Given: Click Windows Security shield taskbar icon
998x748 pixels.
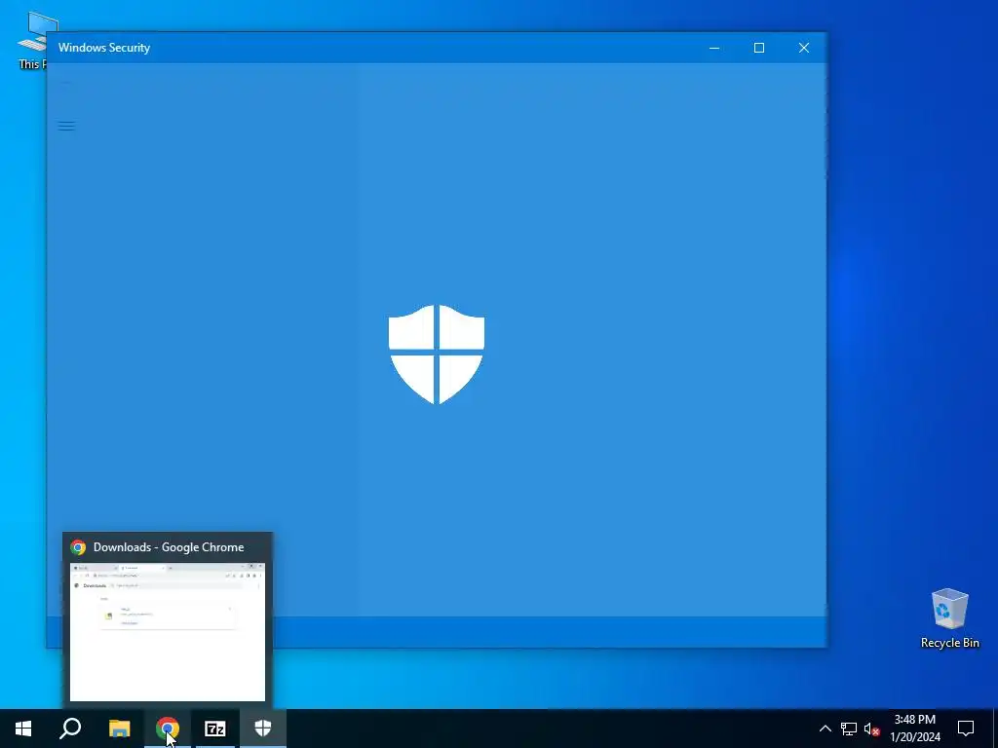Looking at the screenshot, I should pyautogui.click(x=263, y=729).
